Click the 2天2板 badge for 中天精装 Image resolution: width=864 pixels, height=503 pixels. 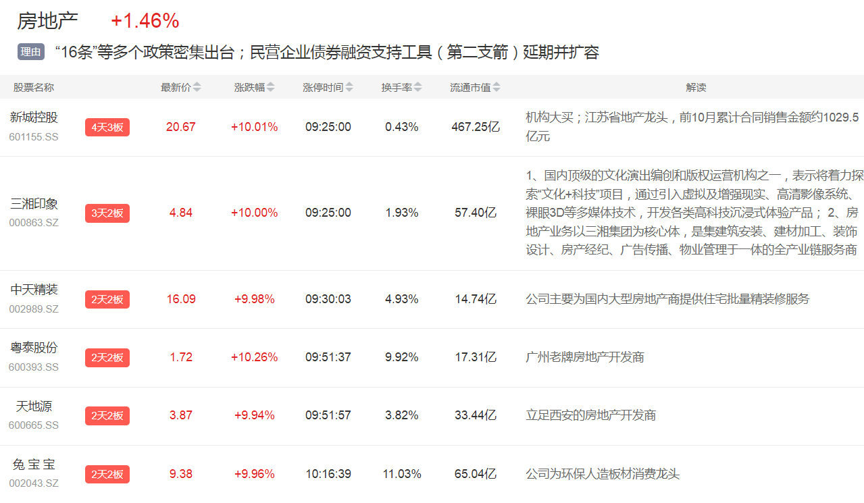pos(107,299)
